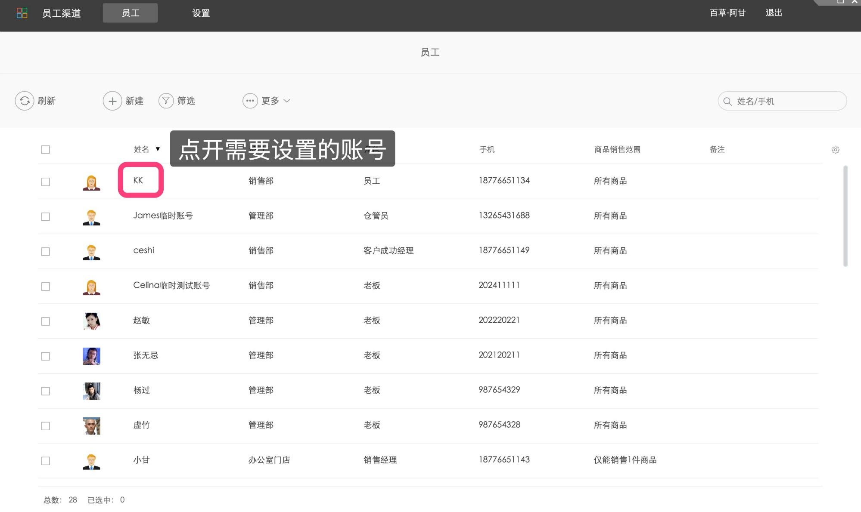
Task: Click 小甘's avatar icon
Action: tap(91, 461)
